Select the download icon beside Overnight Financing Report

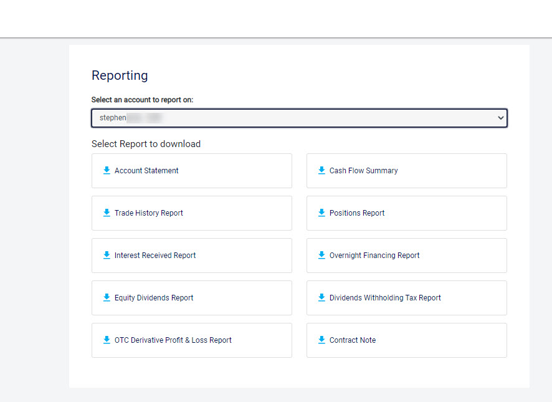click(x=321, y=255)
